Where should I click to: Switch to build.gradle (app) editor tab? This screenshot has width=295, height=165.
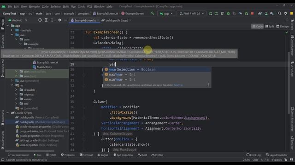tap(117, 20)
